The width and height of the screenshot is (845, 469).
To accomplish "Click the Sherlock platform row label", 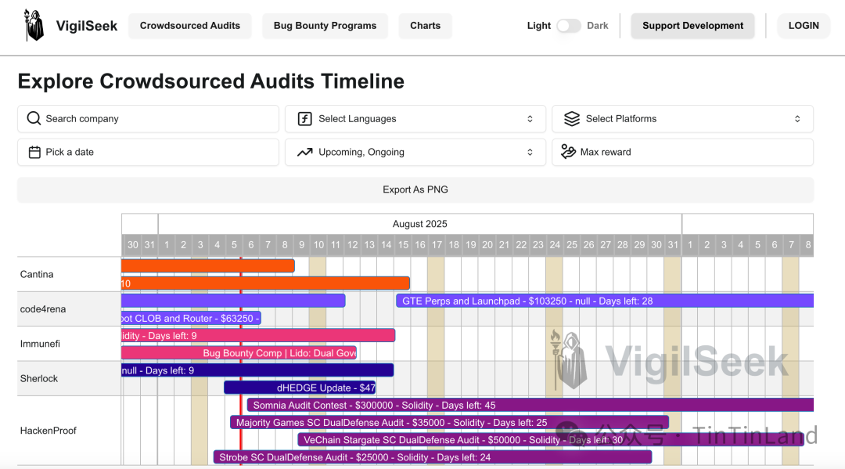I will 39,378.
